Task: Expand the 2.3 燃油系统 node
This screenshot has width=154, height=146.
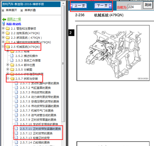Action: coord(3,37)
